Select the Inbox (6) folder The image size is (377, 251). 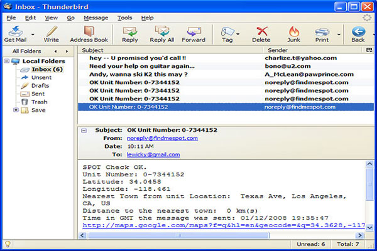point(47,70)
